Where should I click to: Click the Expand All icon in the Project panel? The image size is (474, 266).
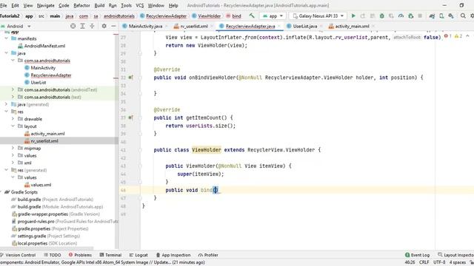[82, 27]
